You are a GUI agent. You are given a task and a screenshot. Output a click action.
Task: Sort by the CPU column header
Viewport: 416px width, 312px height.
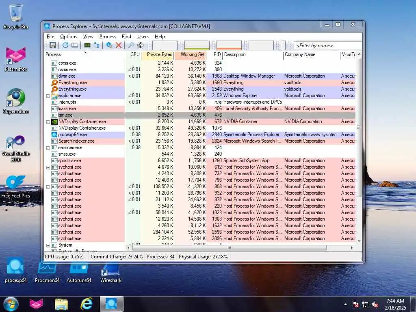pyautogui.click(x=133, y=55)
